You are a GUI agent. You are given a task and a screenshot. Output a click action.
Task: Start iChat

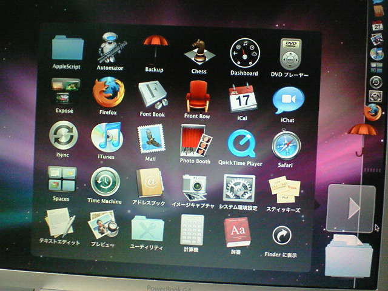pos(289,100)
